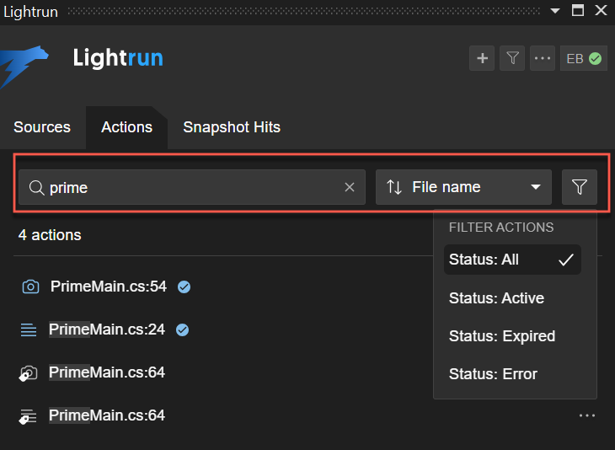Image resolution: width=615 pixels, height=450 pixels.
Task: Switch to the Sources tab
Action: pos(42,127)
